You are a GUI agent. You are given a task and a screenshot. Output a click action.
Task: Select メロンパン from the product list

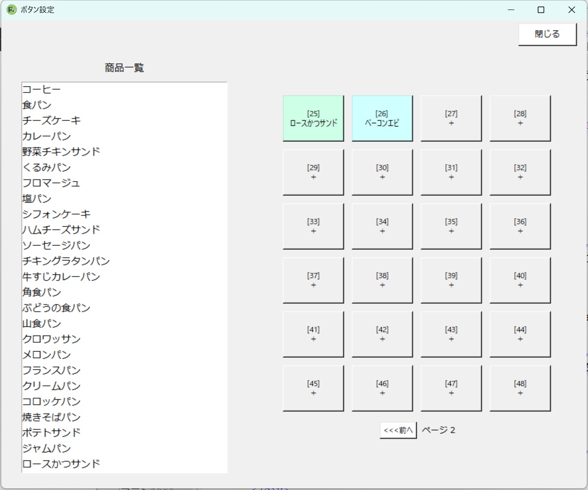46,354
